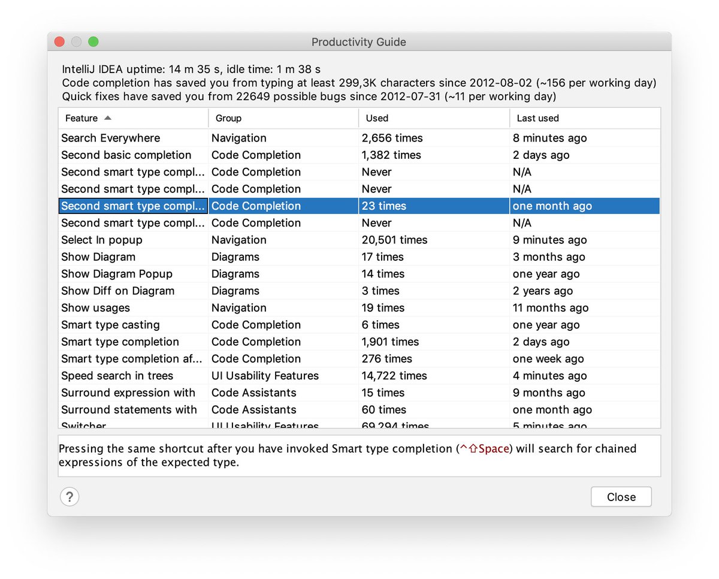Click UI Usability Features in Speed search row
The height and width of the screenshot is (579, 719).
[x=283, y=376]
